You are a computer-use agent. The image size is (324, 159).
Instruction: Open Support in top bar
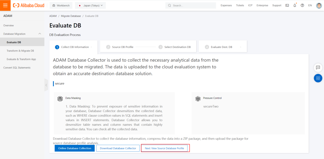(277, 5)
